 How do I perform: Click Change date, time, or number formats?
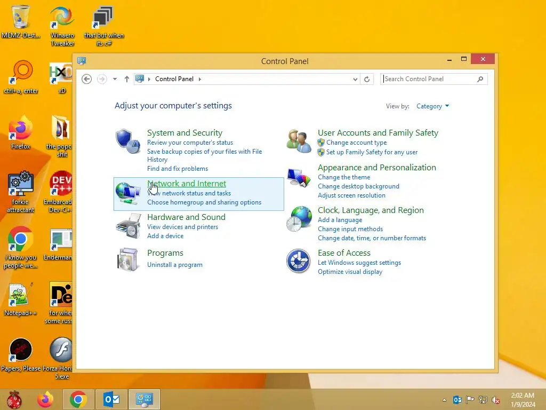click(372, 238)
